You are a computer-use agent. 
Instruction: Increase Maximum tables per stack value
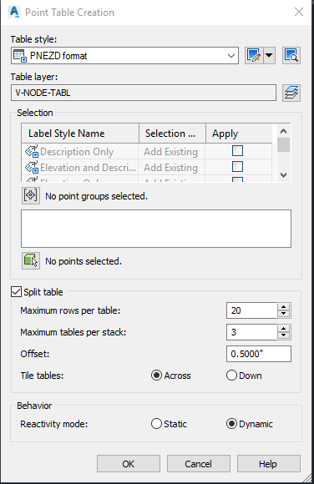(x=283, y=329)
